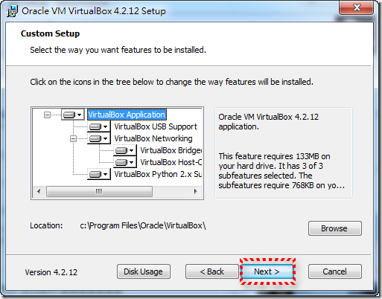Image resolution: width=382 pixels, height=299 pixels.
Task: Click the VirtualBox installer icon in title bar
Action: pyautogui.click(x=13, y=11)
